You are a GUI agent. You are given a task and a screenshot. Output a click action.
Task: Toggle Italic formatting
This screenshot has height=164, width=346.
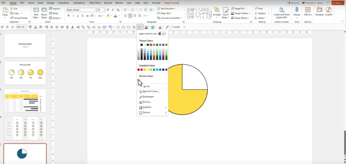pyautogui.click(x=73, y=16)
